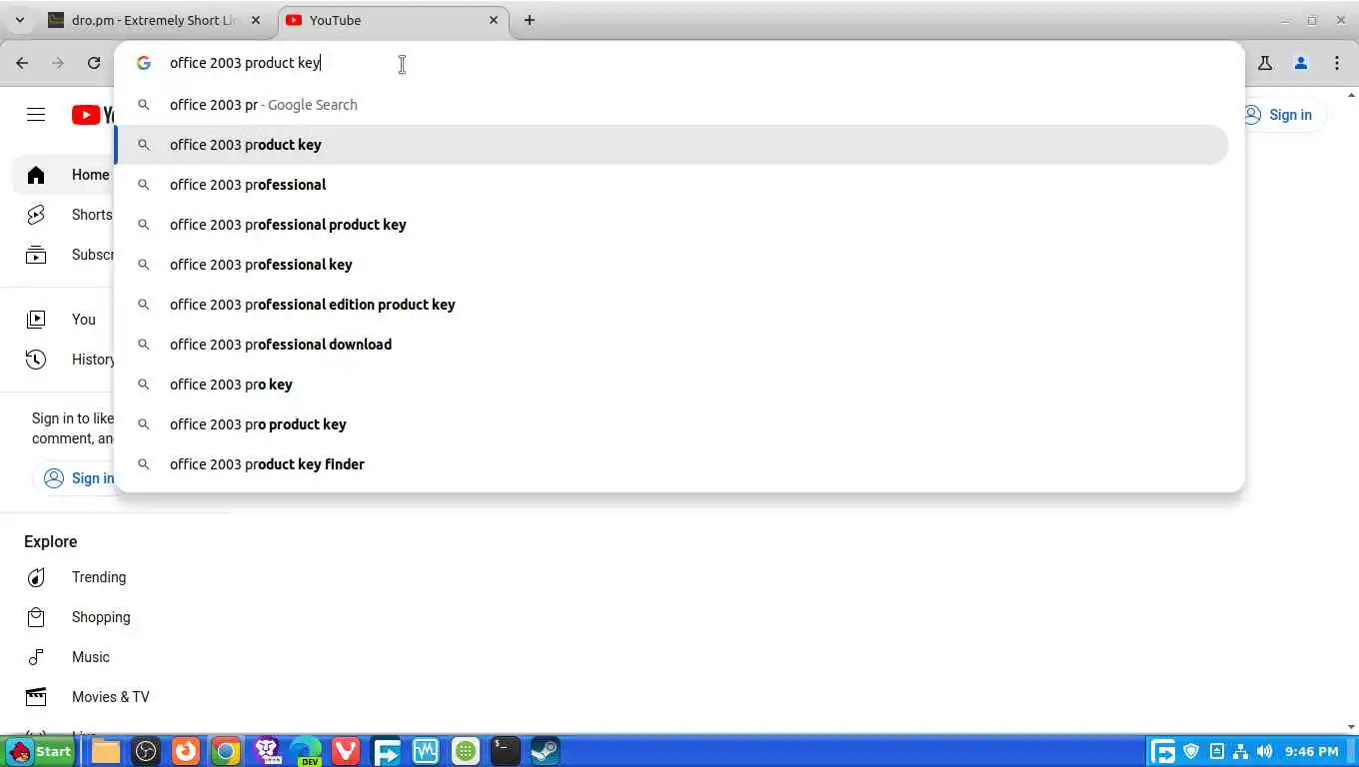Viewport: 1359px width, 767px height.
Task: Expand the tab search dropdown arrow
Action: [19, 20]
